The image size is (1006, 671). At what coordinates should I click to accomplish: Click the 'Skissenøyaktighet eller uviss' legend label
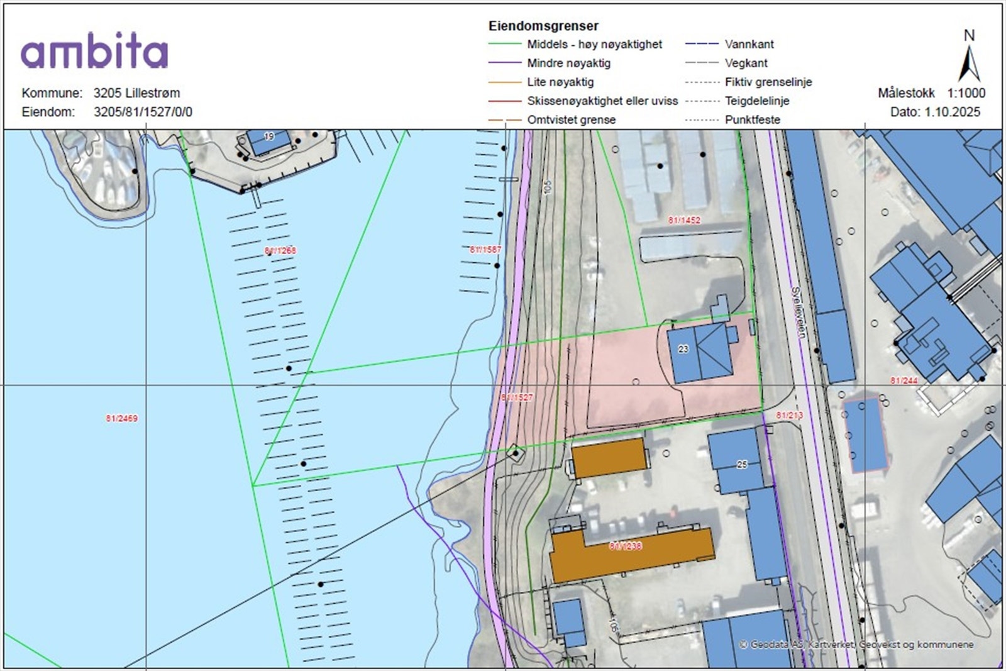(x=602, y=101)
